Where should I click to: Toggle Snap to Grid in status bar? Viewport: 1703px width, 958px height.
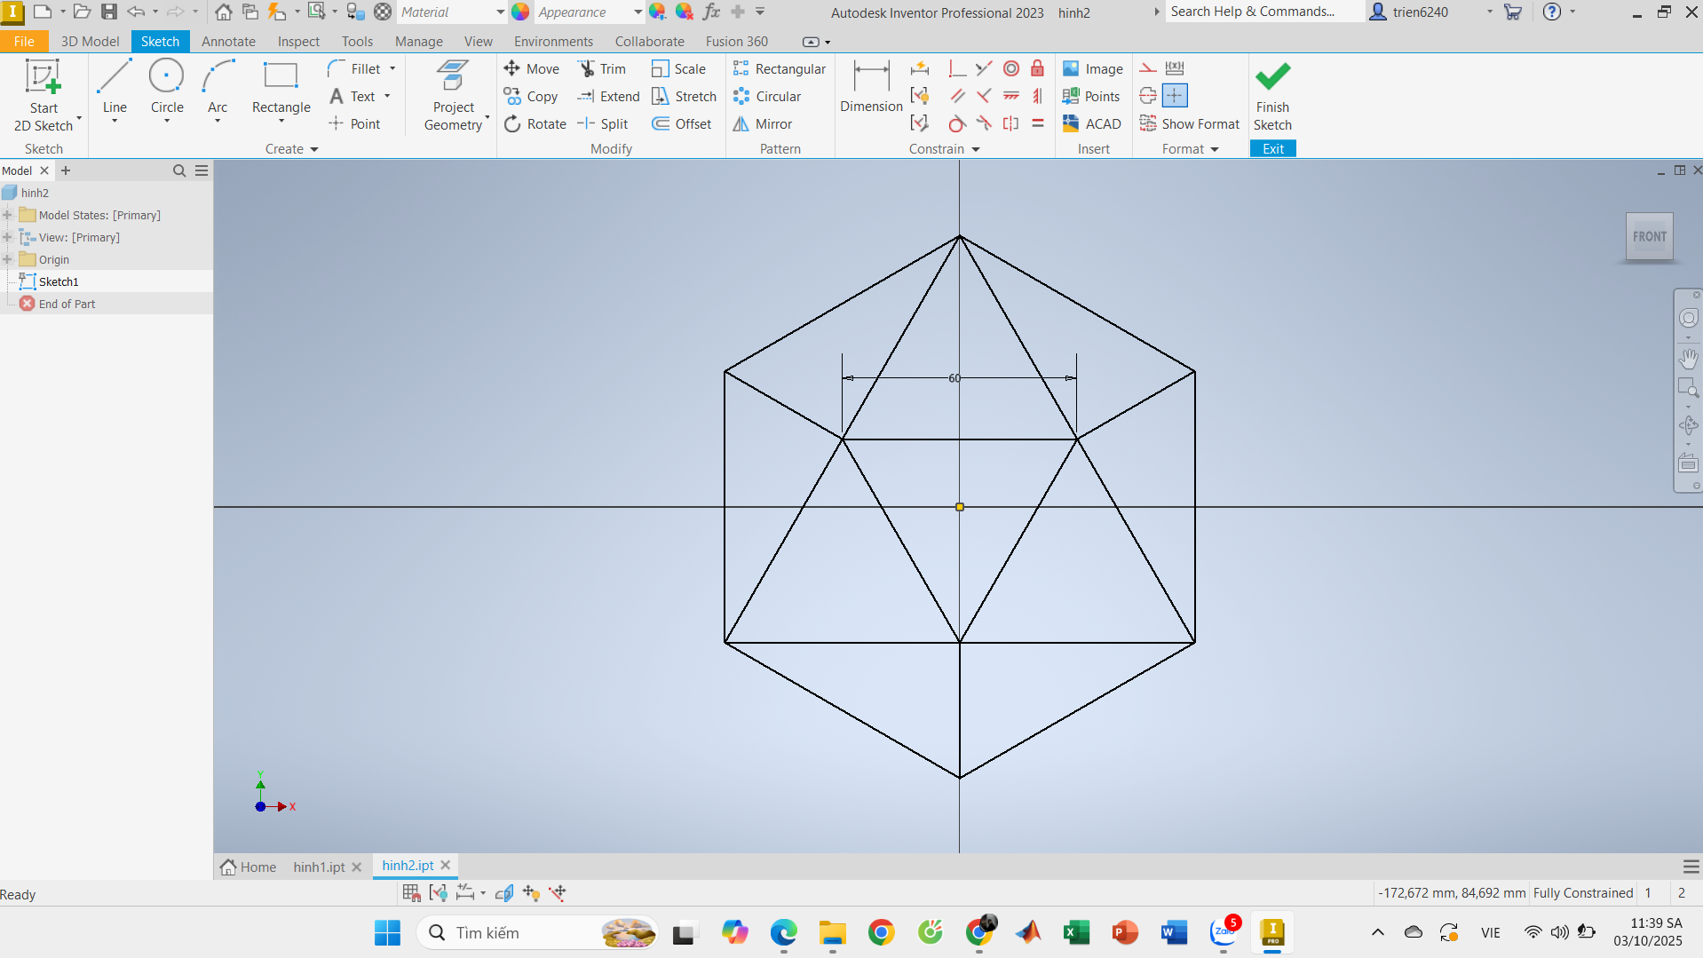click(411, 893)
